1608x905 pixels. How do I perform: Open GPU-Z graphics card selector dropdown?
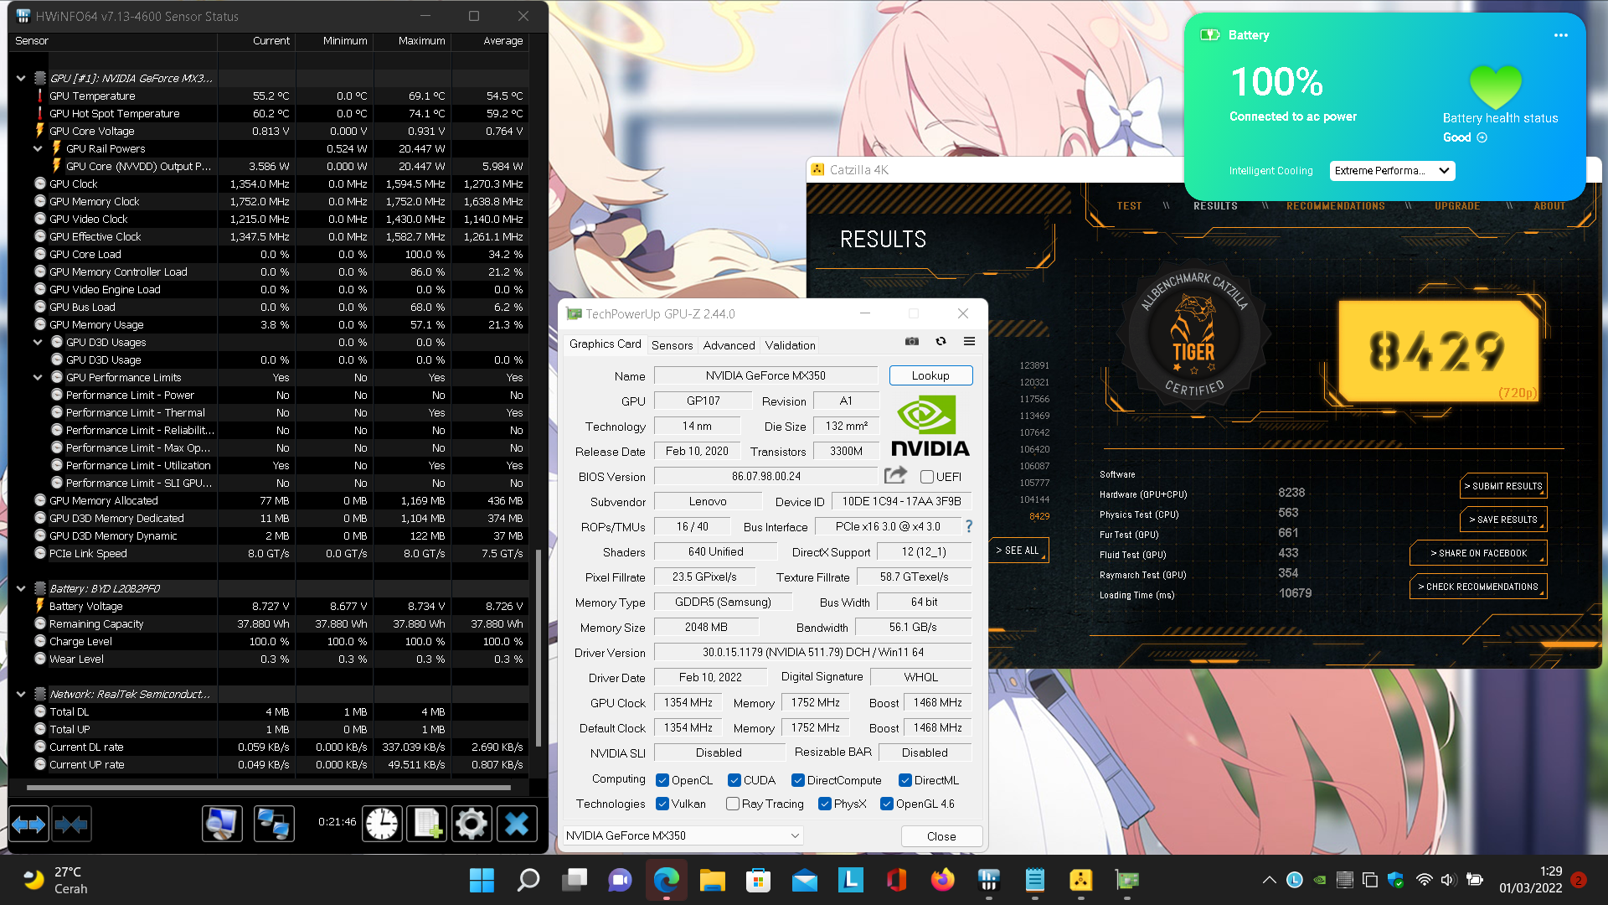tap(682, 835)
